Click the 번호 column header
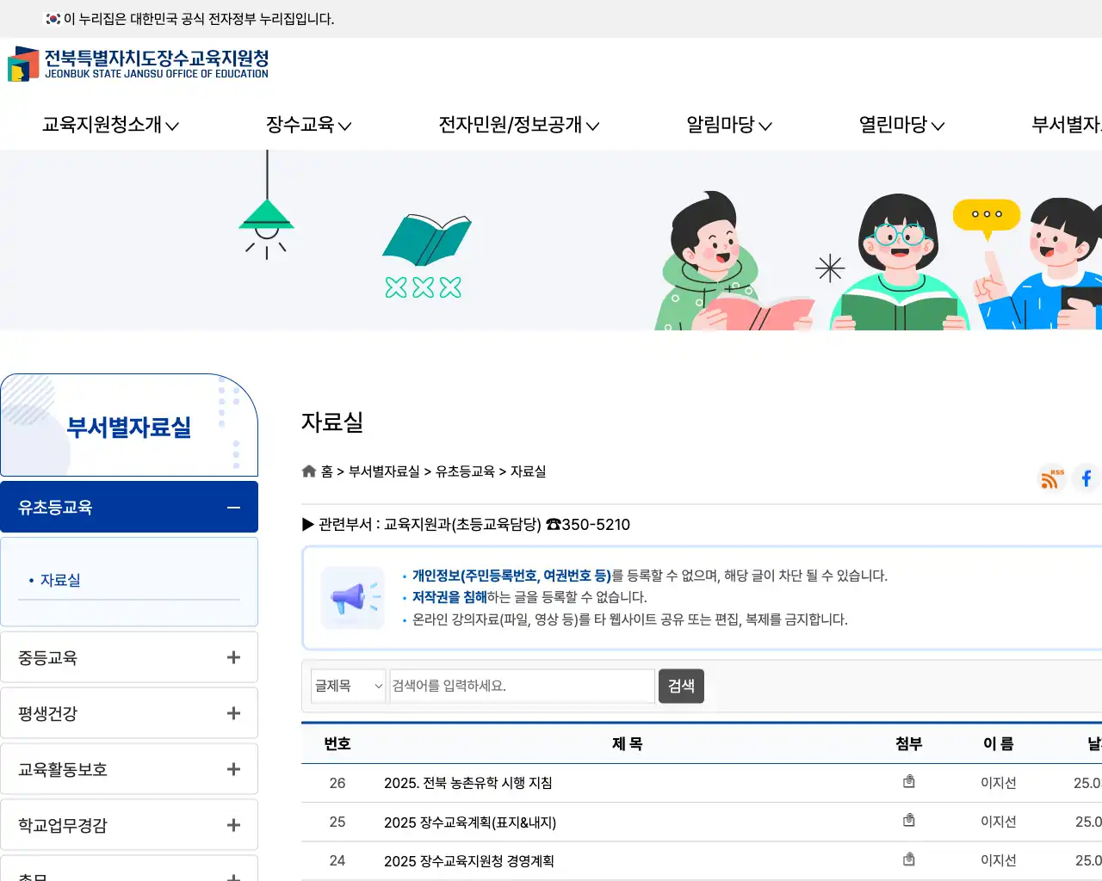This screenshot has width=1102, height=881. 337,743
